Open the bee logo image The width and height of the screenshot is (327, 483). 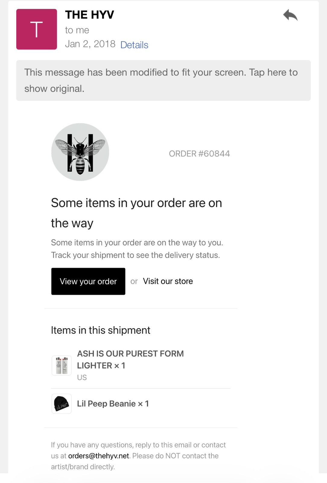tap(80, 152)
